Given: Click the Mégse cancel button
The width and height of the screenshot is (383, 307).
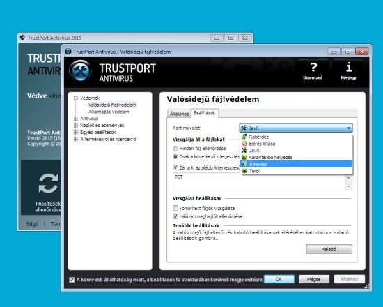Looking at the screenshot, I should (313, 279).
